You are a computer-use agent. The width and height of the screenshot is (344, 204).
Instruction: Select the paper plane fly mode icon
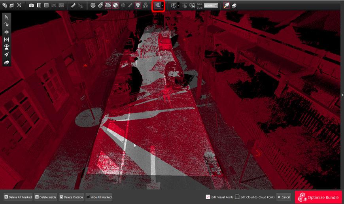point(6,55)
